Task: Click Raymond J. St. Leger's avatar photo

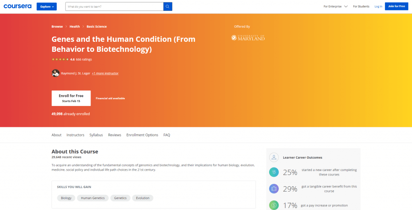Action: (56, 73)
